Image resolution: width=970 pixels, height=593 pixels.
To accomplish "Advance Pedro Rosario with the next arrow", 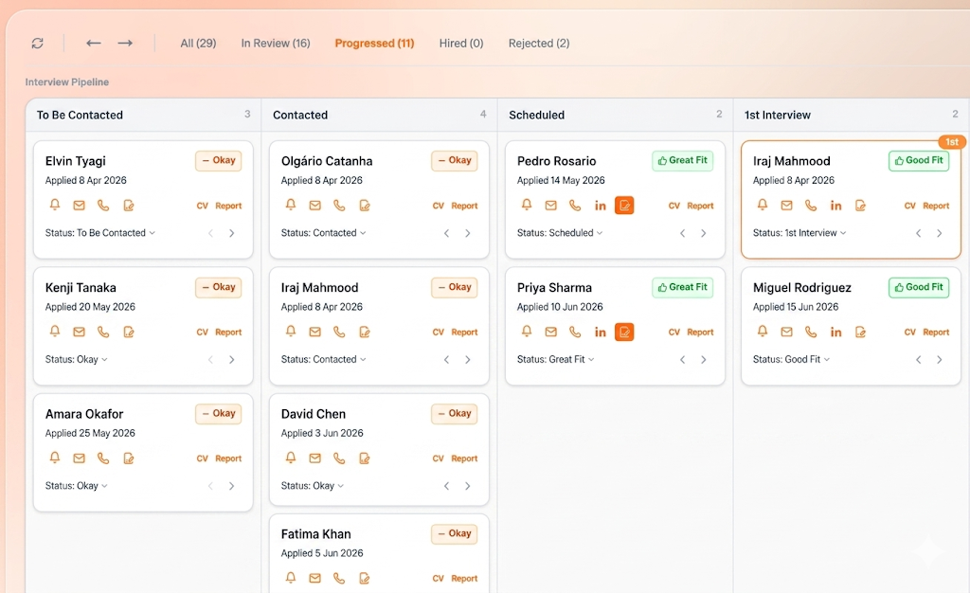I will pyautogui.click(x=704, y=233).
